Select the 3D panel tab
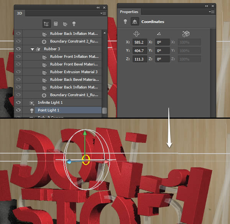 pyautogui.click(x=20, y=13)
